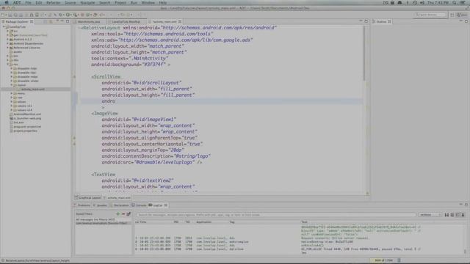470x264 pixels.
Task: Toggle saved filters view display in LogCat
Action: (458, 215)
